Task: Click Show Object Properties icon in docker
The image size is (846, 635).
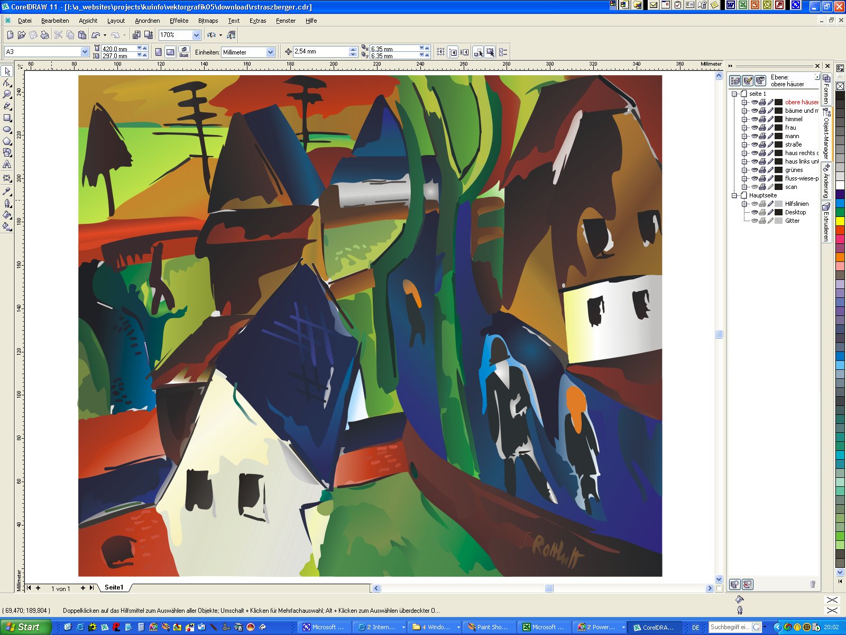Action: [735, 80]
